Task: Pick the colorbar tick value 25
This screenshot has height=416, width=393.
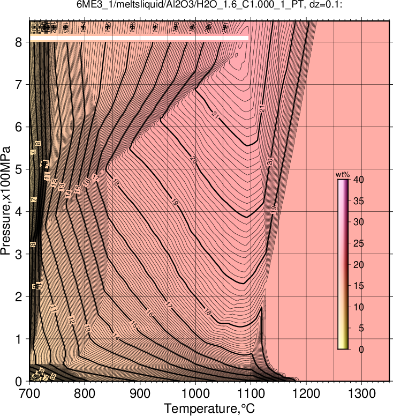Action: (x=359, y=243)
